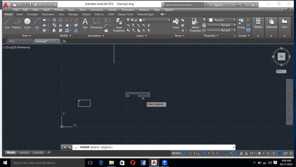Toggle Polar tracking in status bar

pos(204,154)
